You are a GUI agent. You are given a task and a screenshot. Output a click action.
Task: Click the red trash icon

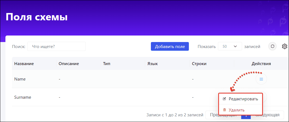224,110
